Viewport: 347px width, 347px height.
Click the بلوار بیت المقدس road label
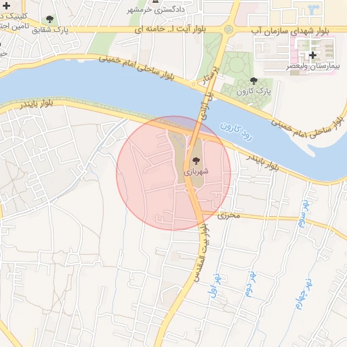click(x=201, y=253)
